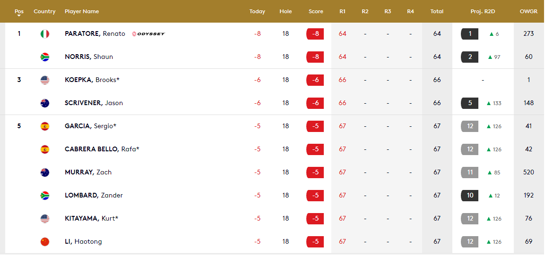
Task: Select Zach Murray's player name
Action: click(88, 173)
